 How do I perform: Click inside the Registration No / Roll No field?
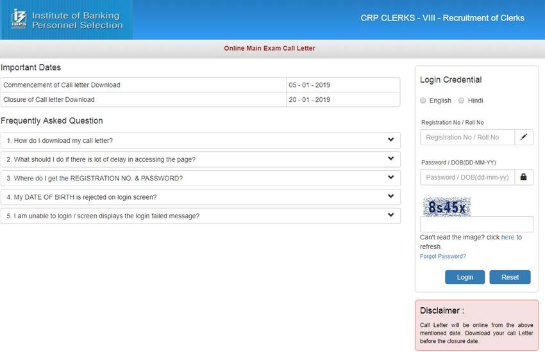coord(467,137)
